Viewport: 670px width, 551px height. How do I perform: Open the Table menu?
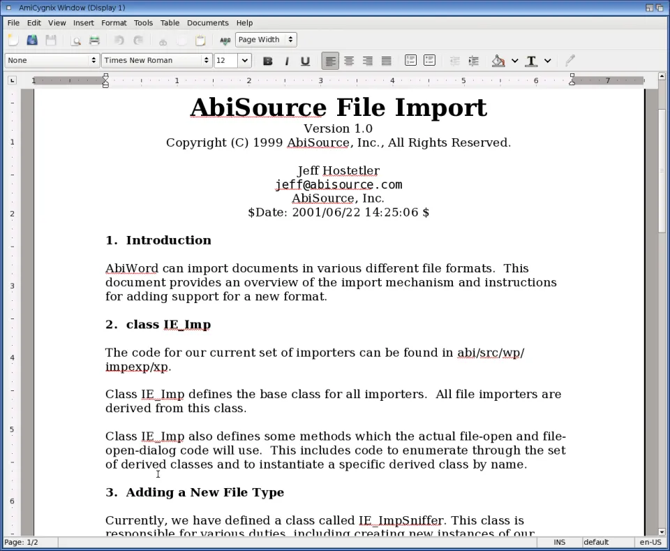[x=170, y=22]
